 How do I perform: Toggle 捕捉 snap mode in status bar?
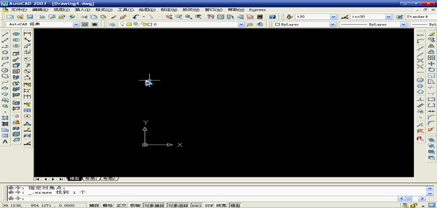pos(94,205)
